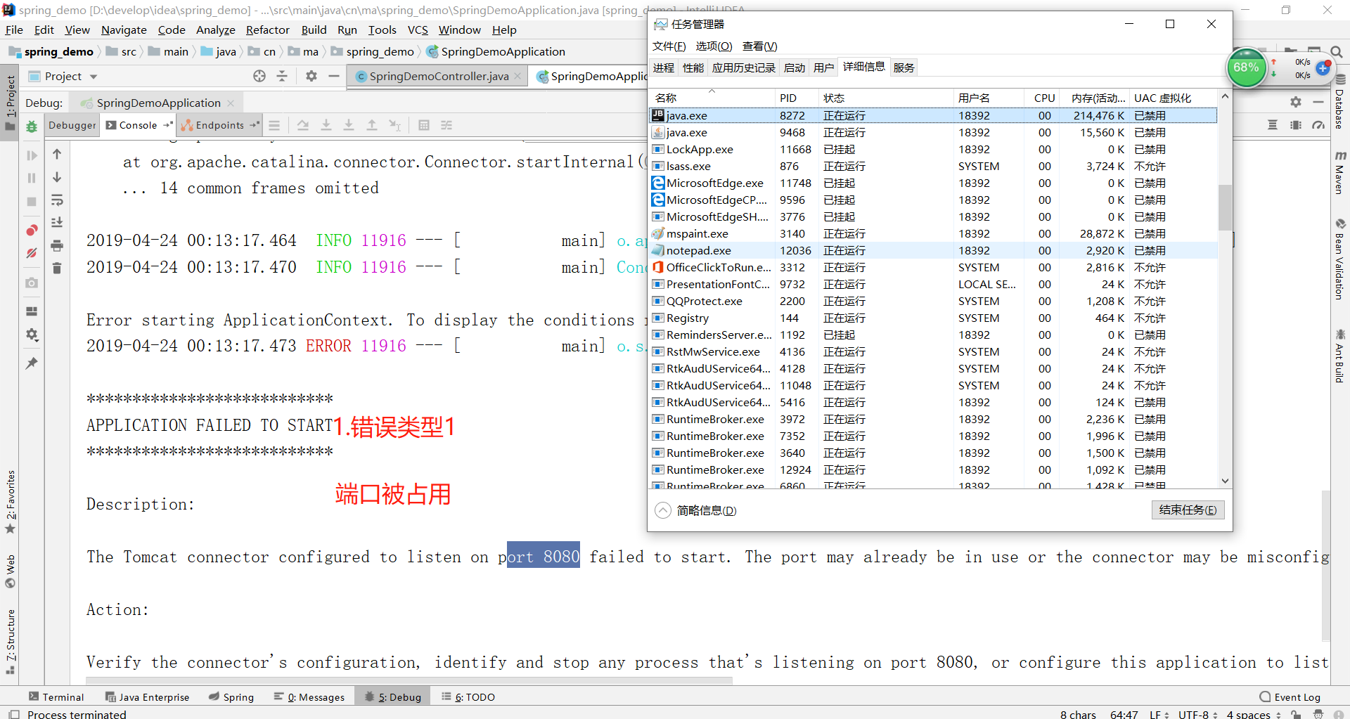
Task: Click Task Manager vertical scrollbar thumb
Action: (x=1225, y=207)
